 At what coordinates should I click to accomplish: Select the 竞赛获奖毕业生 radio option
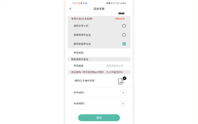coord(124,35)
